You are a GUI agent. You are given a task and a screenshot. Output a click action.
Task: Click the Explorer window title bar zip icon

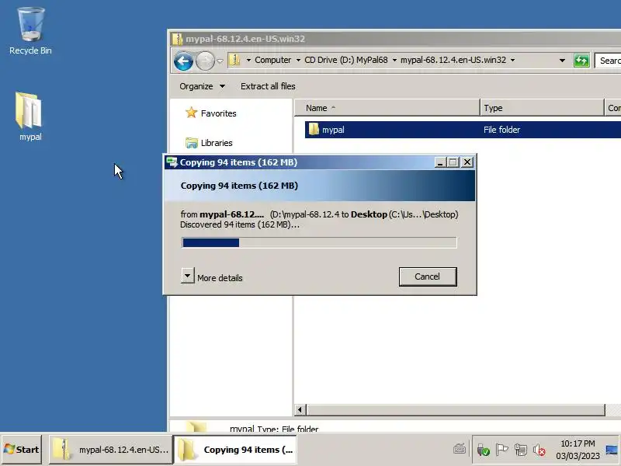tap(177, 39)
